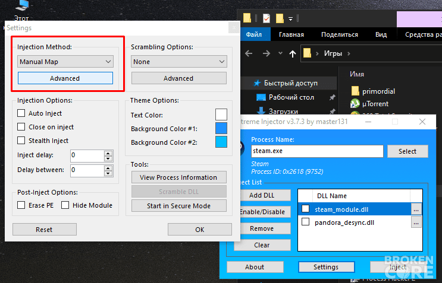Increase Delay between with up arrow
This screenshot has height=283, width=442.
[x=108, y=168]
